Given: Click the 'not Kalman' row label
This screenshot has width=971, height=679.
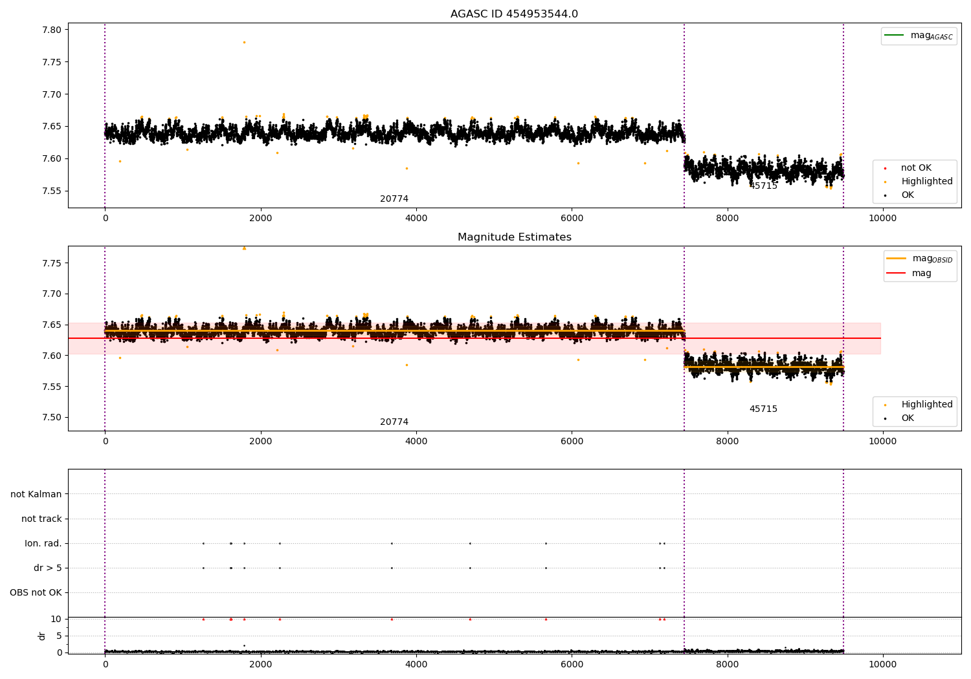Looking at the screenshot, I should (36, 495).
